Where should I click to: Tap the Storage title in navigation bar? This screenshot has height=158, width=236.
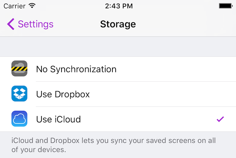tap(118, 24)
